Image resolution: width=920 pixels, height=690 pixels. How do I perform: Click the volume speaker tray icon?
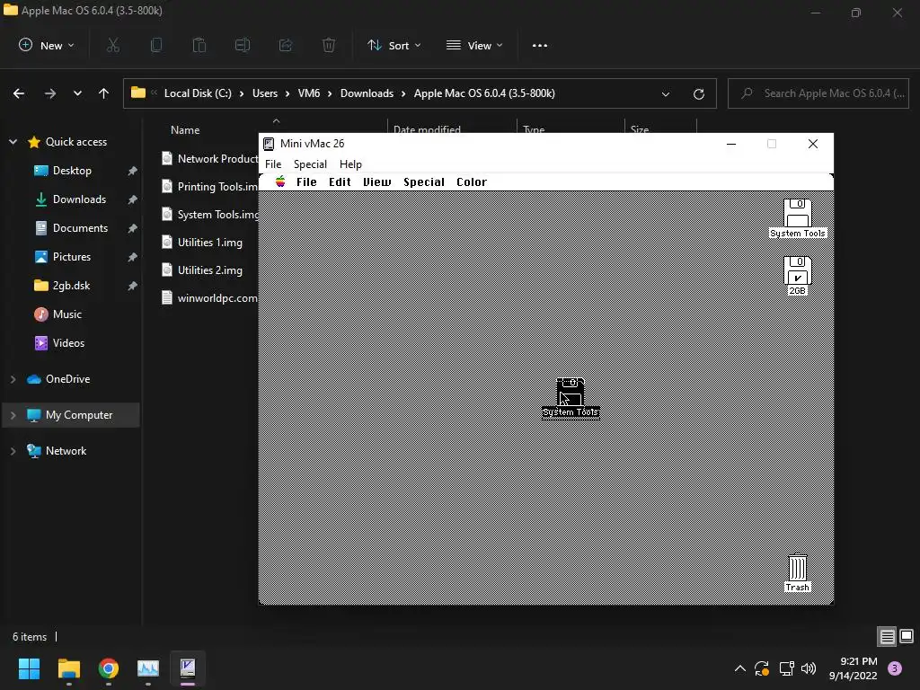(x=809, y=668)
